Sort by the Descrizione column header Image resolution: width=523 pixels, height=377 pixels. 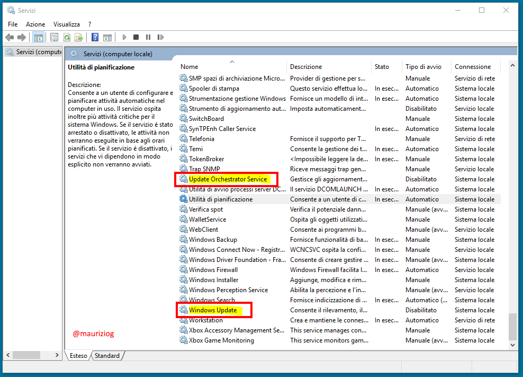(x=329, y=66)
